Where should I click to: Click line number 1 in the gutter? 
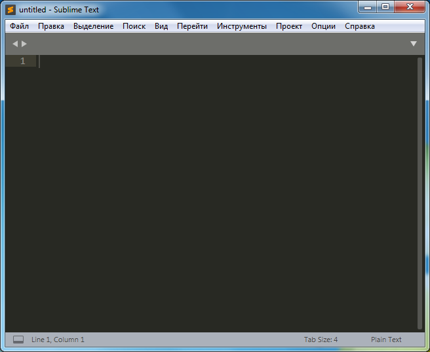pos(22,61)
